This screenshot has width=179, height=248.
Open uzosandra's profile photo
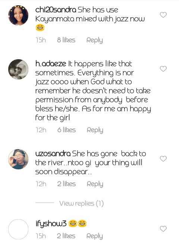(18, 159)
